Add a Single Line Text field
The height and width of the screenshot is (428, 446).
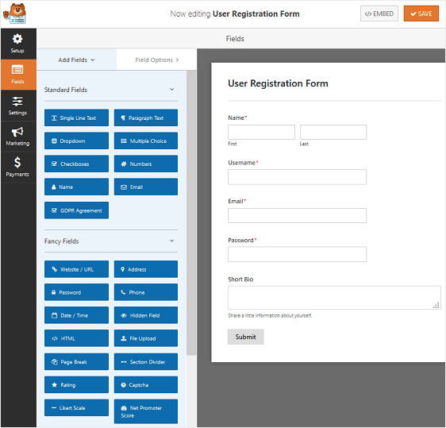(x=76, y=118)
